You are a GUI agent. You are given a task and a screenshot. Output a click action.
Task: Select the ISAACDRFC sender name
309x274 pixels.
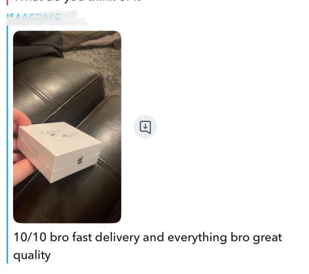coord(33,17)
